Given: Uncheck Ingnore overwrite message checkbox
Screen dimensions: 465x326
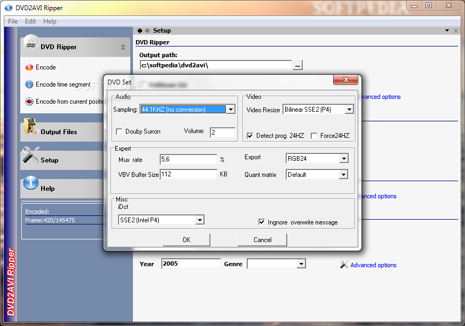Looking at the screenshot, I should pyautogui.click(x=262, y=222).
